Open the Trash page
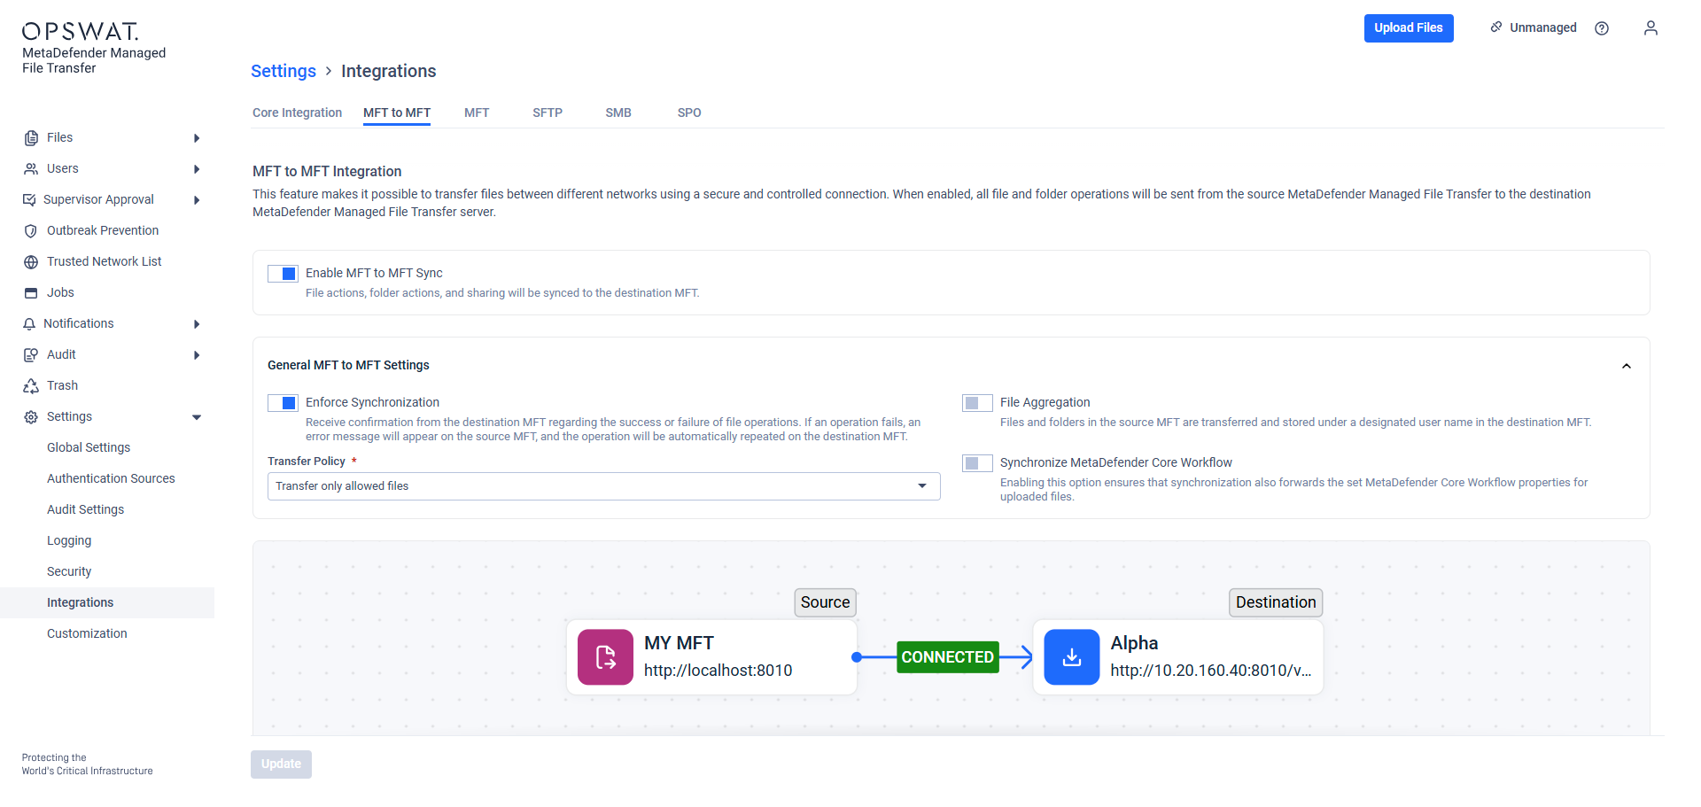 (x=62, y=385)
